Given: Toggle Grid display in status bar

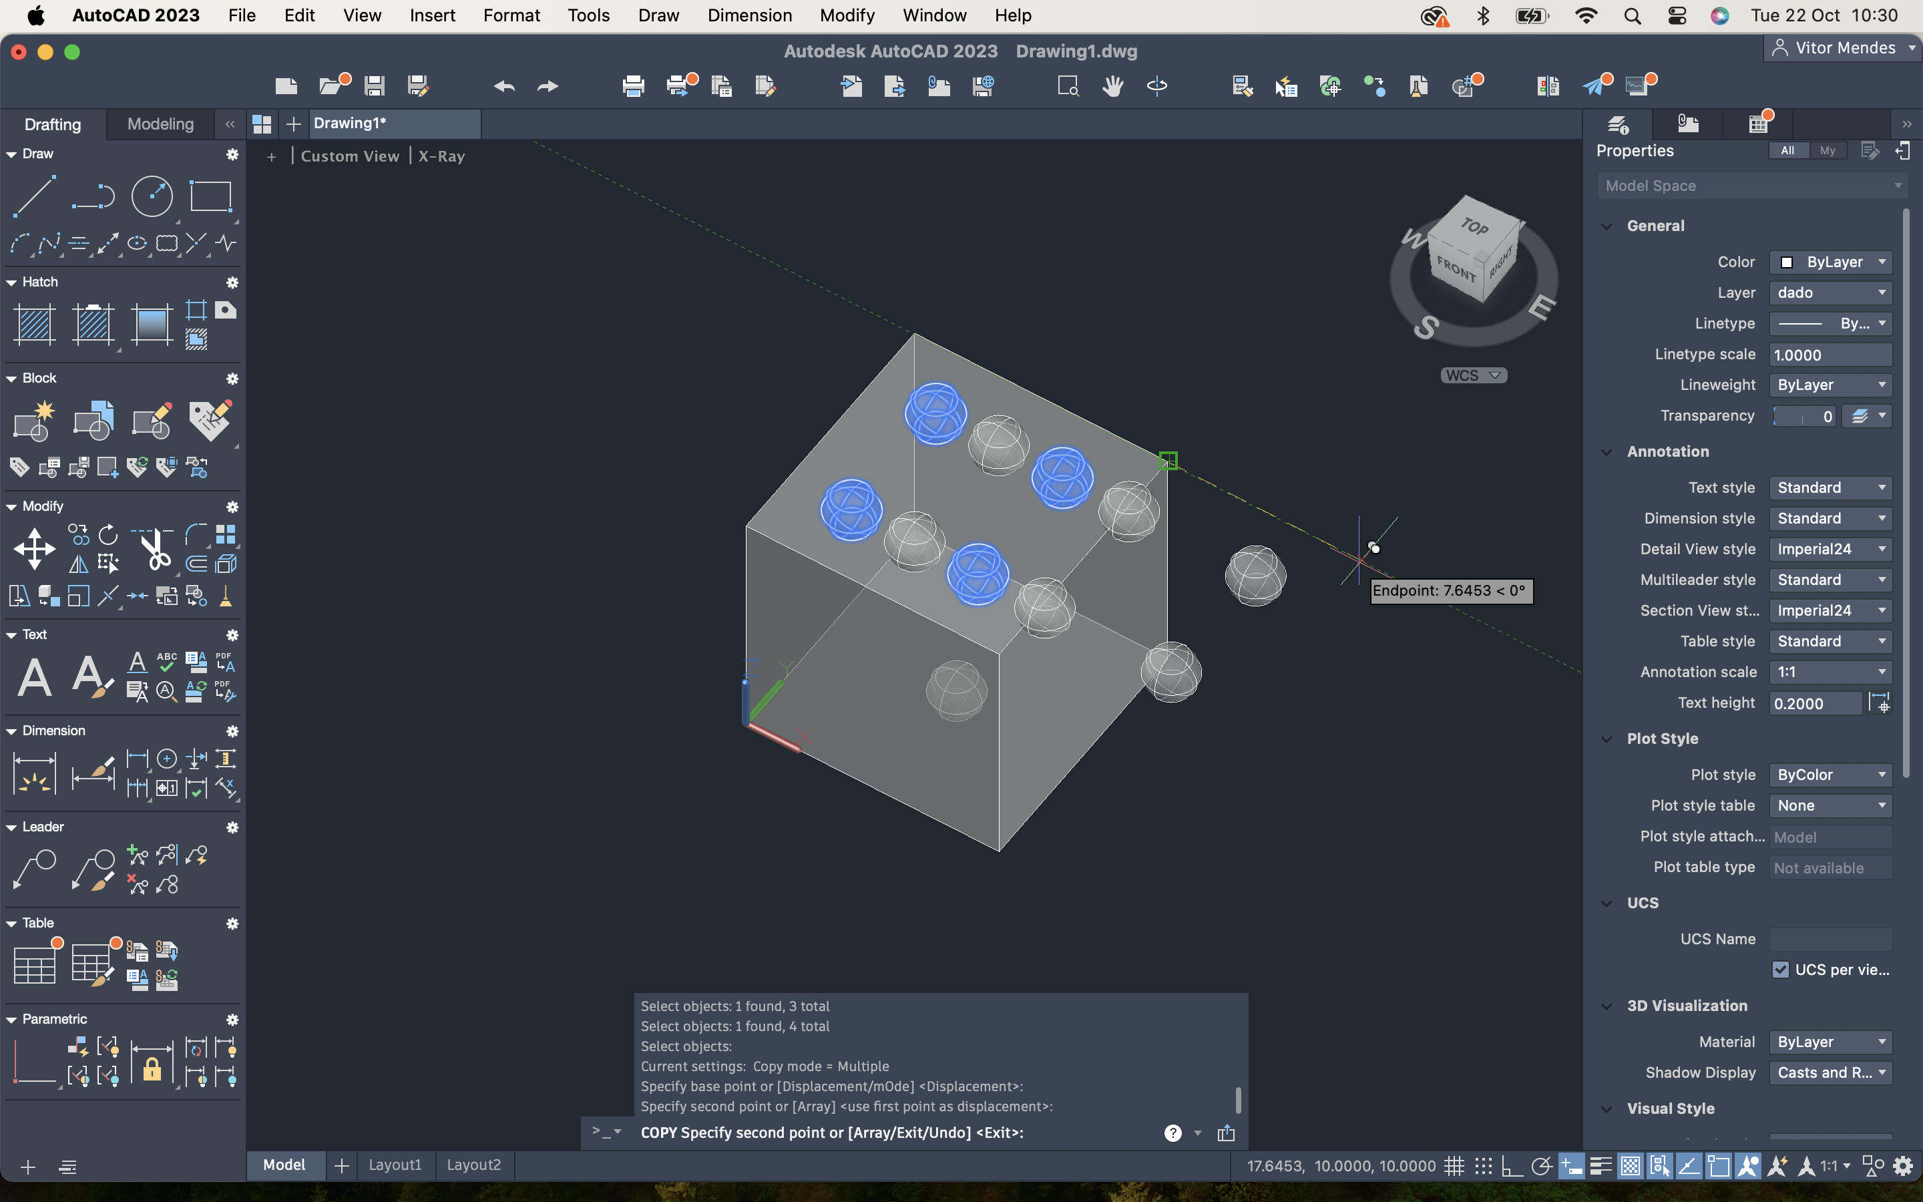Looking at the screenshot, I should 1454,1166.
